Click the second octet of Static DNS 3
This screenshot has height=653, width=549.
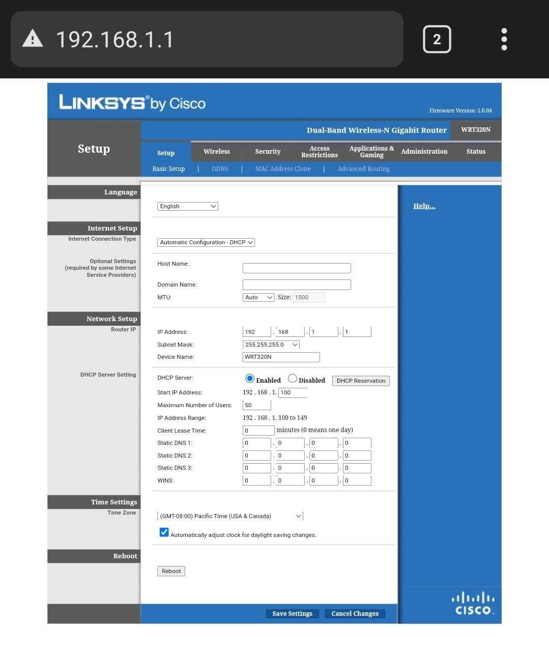(290, 468)
